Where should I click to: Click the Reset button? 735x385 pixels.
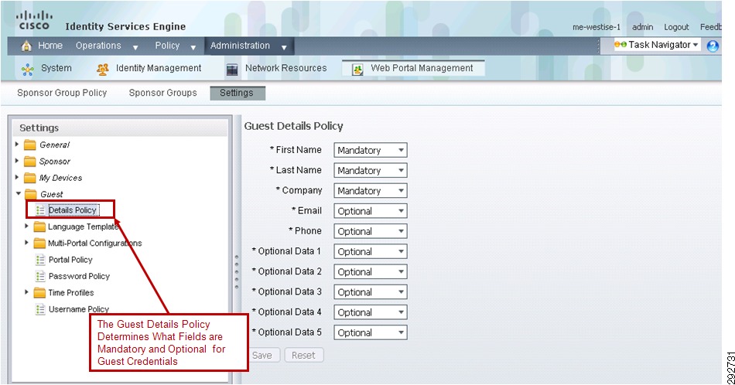pyautogui.click(x=303, y=355)
